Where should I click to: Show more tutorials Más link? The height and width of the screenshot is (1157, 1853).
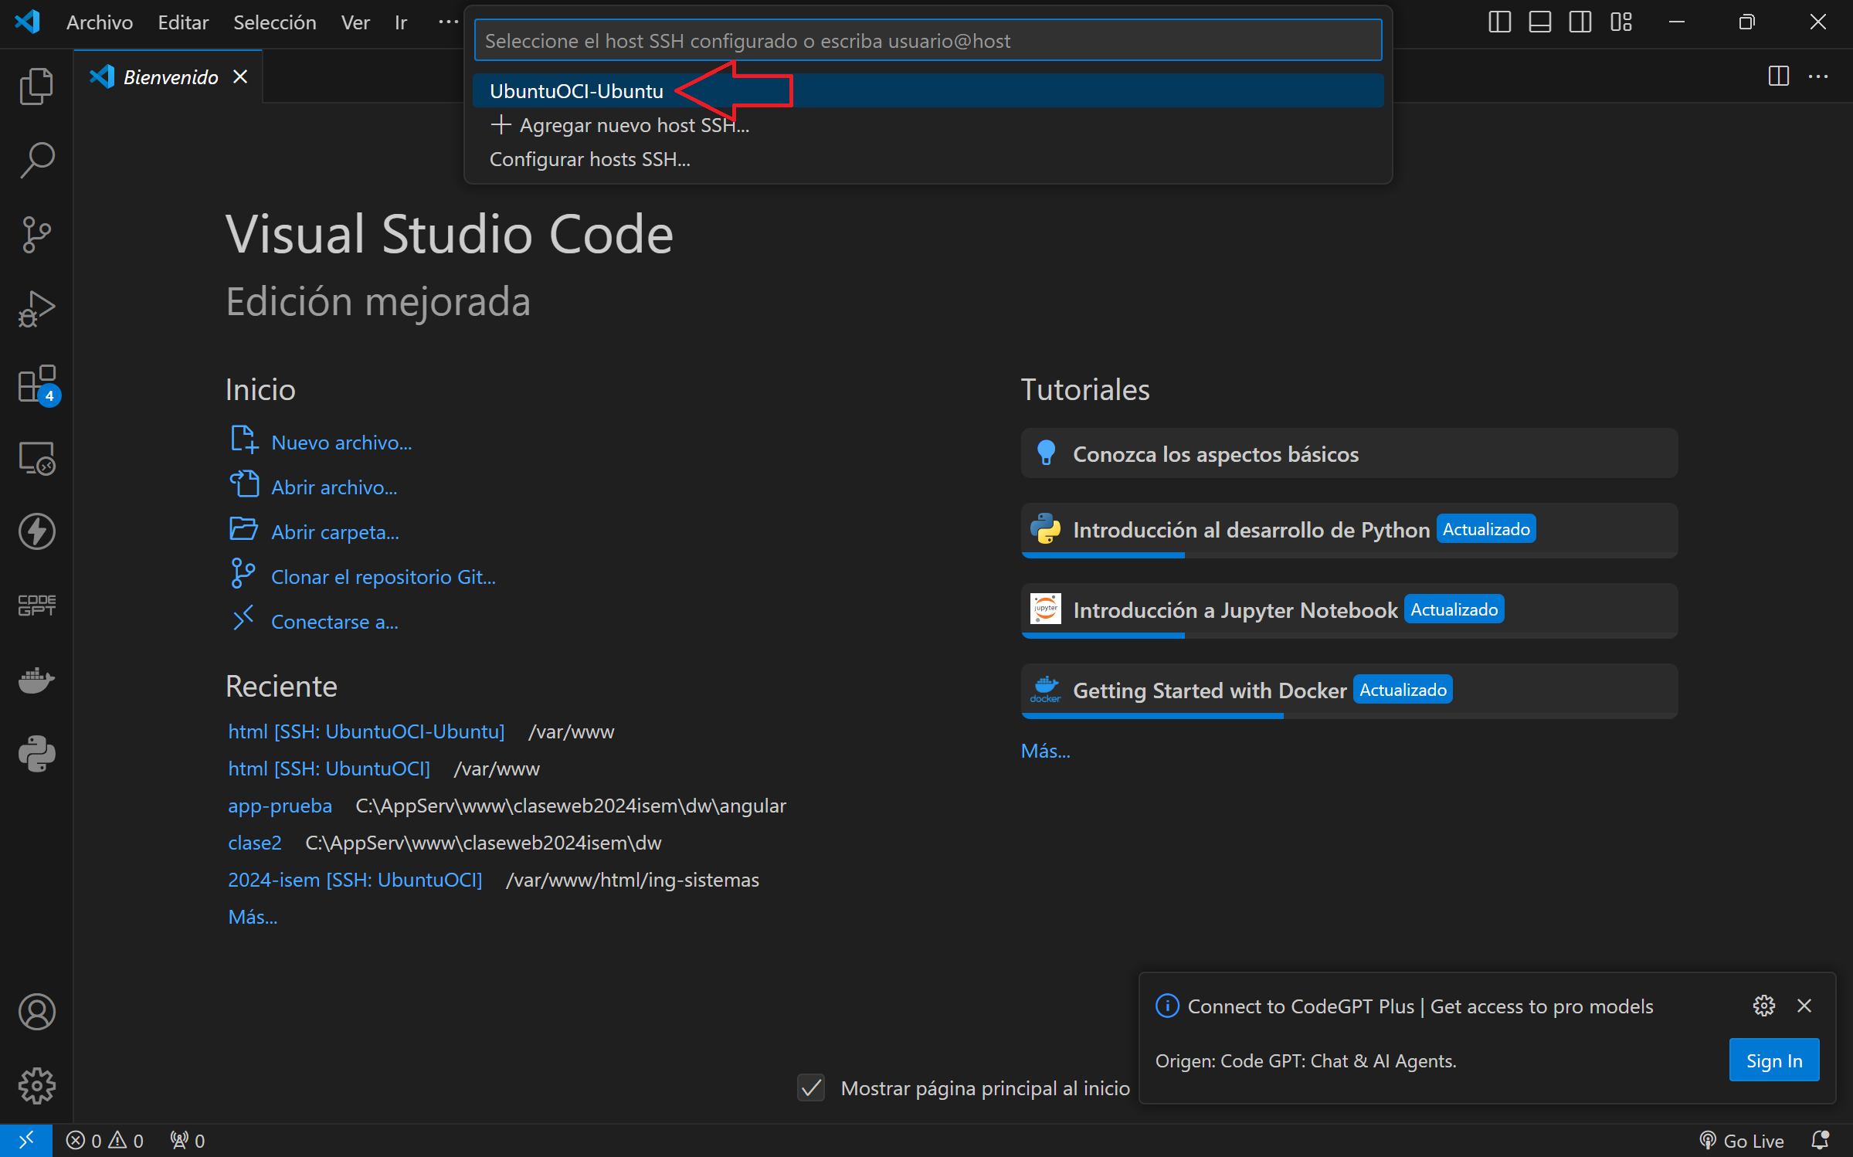tap(1045, 751)
